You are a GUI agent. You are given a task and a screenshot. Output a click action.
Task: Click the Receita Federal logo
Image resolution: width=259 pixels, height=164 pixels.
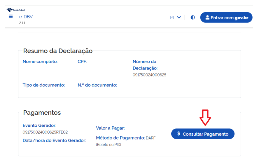15,10
